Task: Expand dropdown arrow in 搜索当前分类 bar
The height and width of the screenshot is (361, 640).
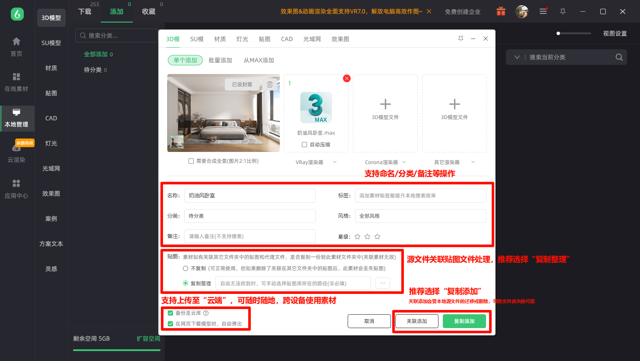Action: (517, 57)
